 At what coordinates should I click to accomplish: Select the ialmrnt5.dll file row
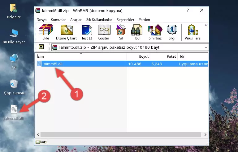coord(122,64)
